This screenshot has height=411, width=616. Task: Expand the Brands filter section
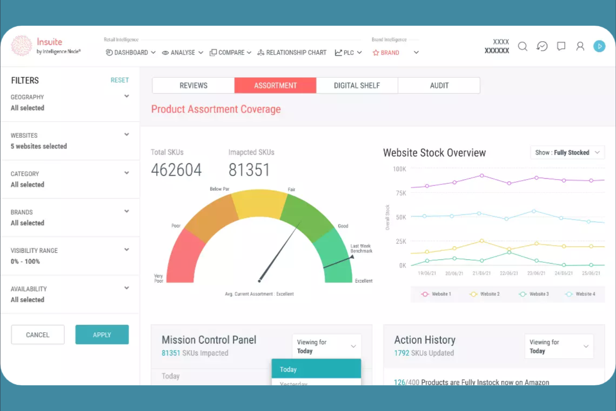pyautogui.click(x=127, y=211)
